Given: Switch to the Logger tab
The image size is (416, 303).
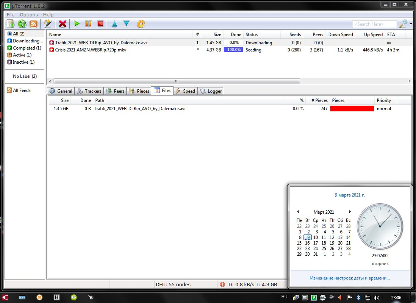Looking at the screenshot, I should pyautogui.click(x=211, y=91).
